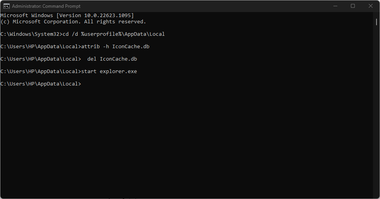Click the "Administrator: Command Prompt" title text
380x199 pixels.
click(46, 6)
